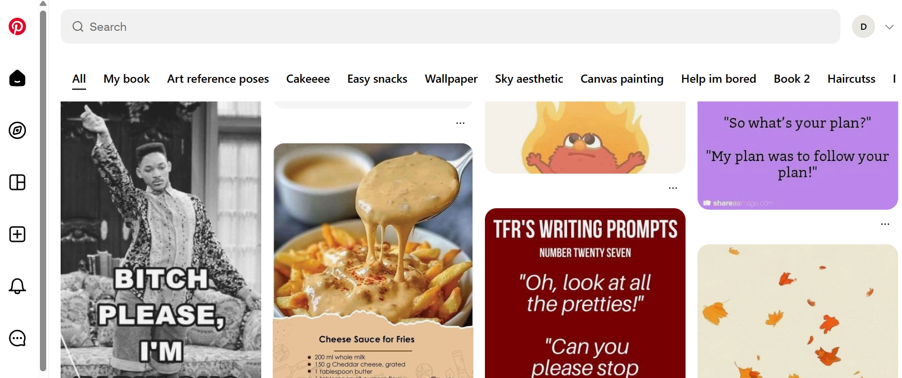Image resolution: width=902 pixels, height=378 pixels.
Task: Open the Explore compass icon
Action: tap(17, 130)
